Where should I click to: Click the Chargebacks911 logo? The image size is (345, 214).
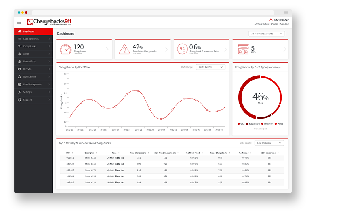[49, 22]
